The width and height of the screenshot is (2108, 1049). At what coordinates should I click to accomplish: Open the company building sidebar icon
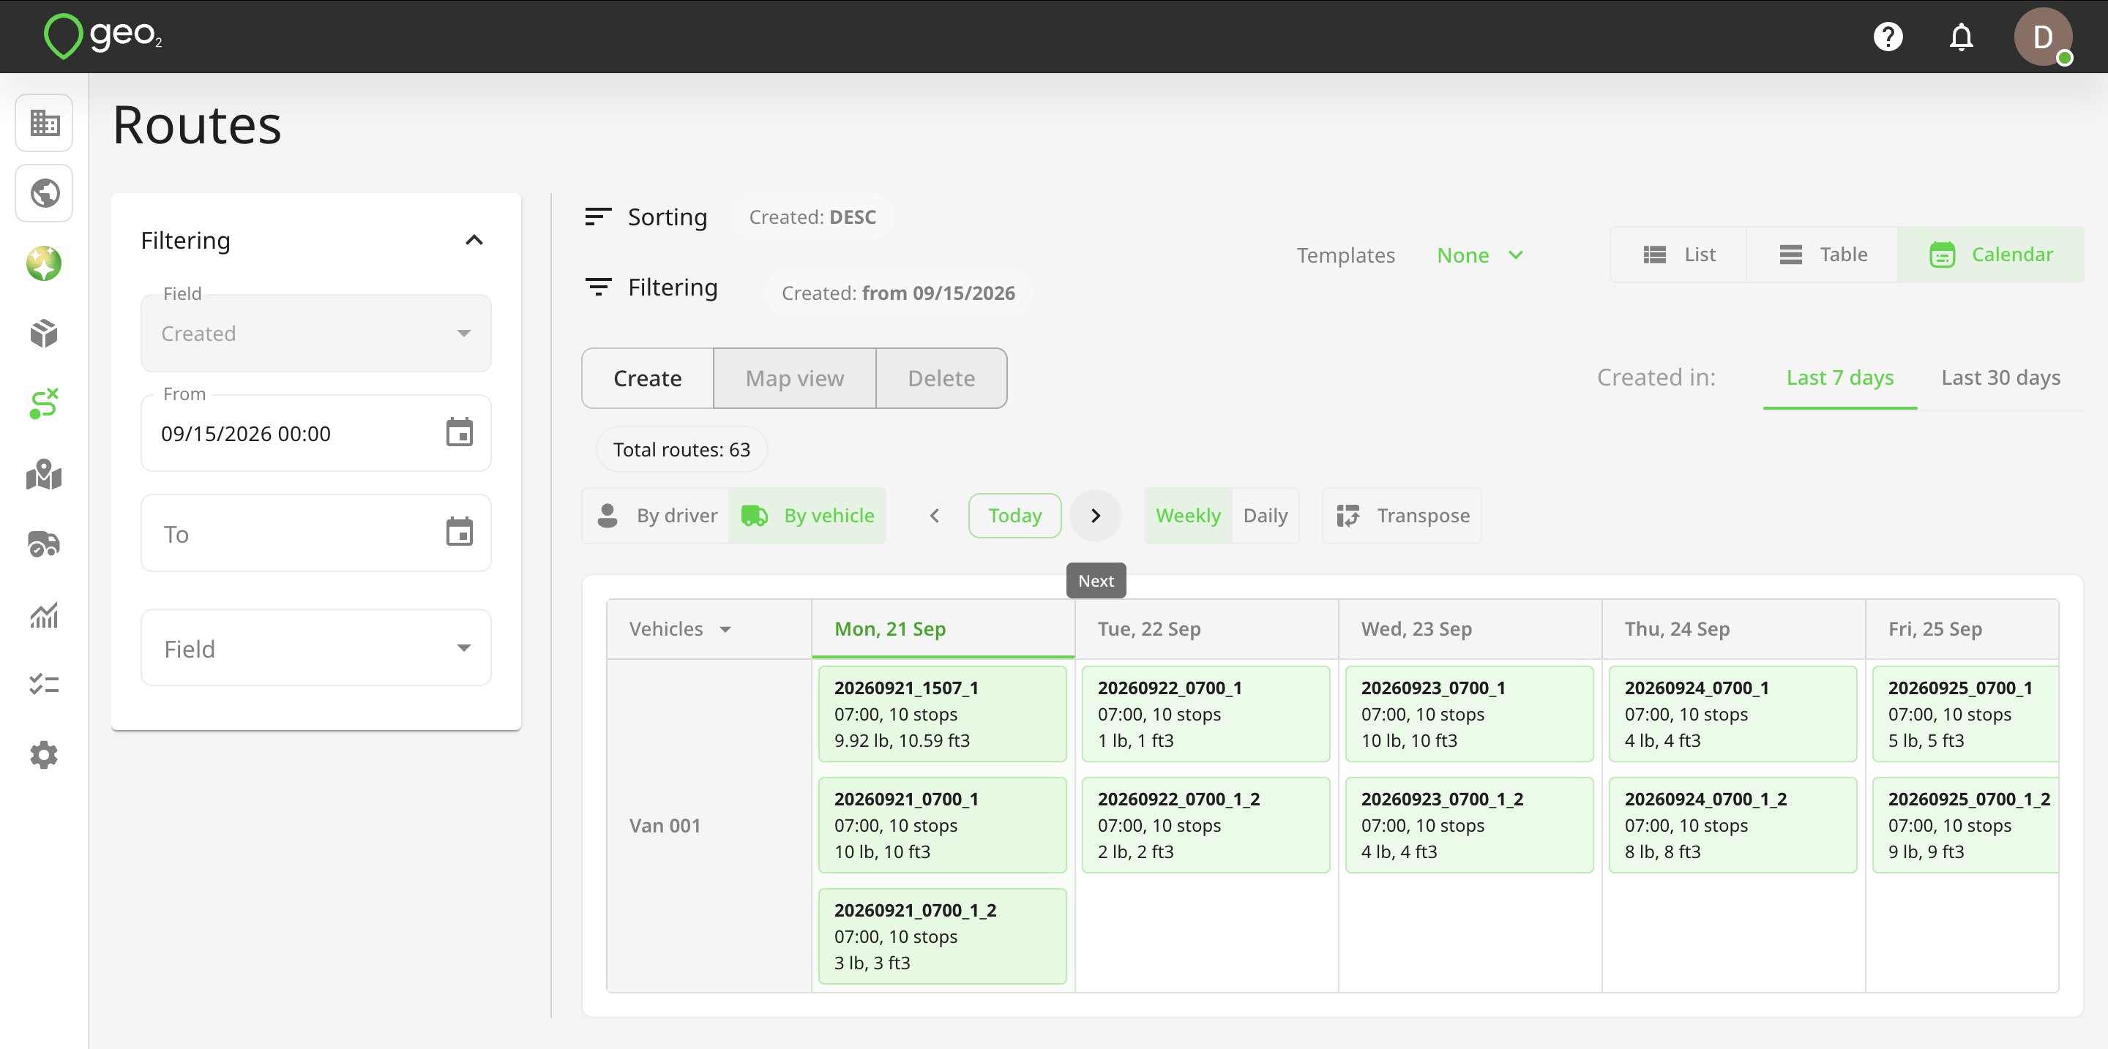44,123
